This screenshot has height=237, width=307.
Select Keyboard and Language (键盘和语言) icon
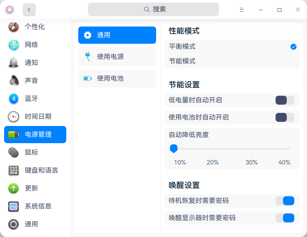14,170
